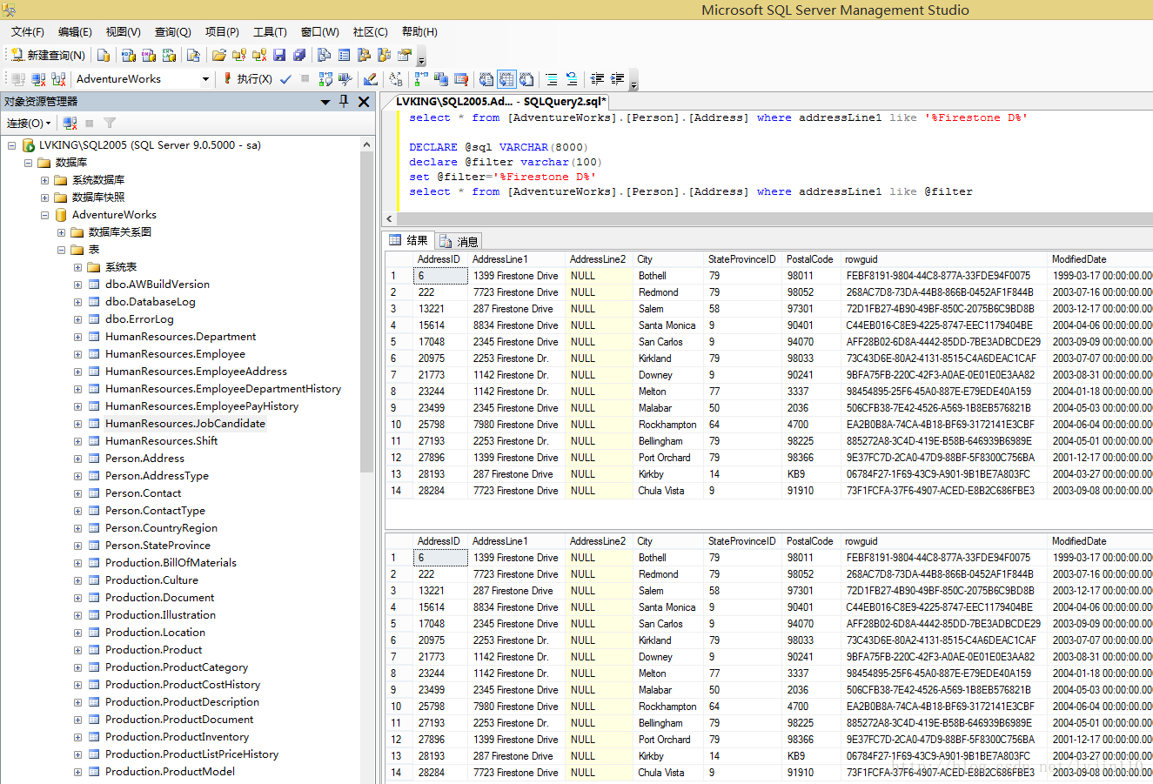Click the Analysis Services MDX Query icon

(129, 55)
